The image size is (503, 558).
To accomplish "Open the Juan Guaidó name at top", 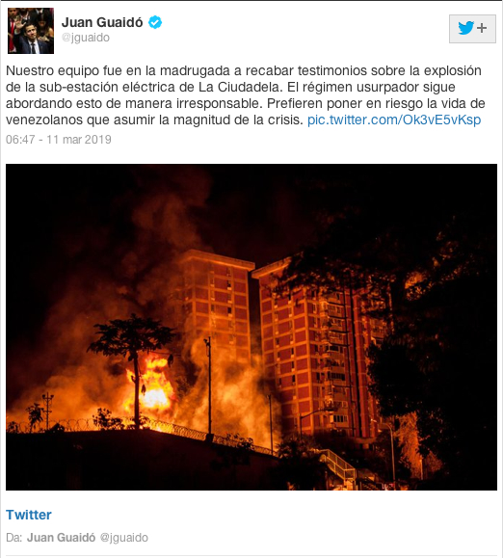I will point(102,22).
